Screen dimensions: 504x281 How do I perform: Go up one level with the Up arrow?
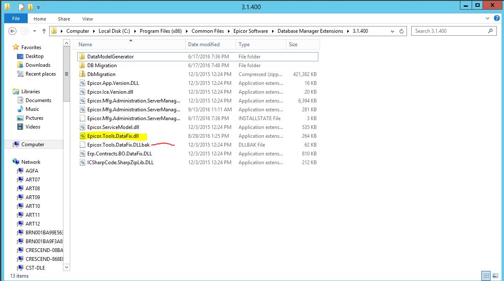44,31
